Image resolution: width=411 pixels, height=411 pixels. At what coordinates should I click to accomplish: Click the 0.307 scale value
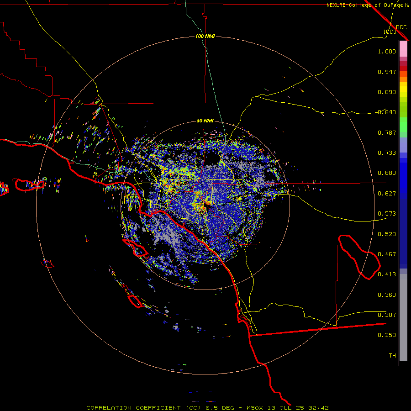tap(387, 315)
